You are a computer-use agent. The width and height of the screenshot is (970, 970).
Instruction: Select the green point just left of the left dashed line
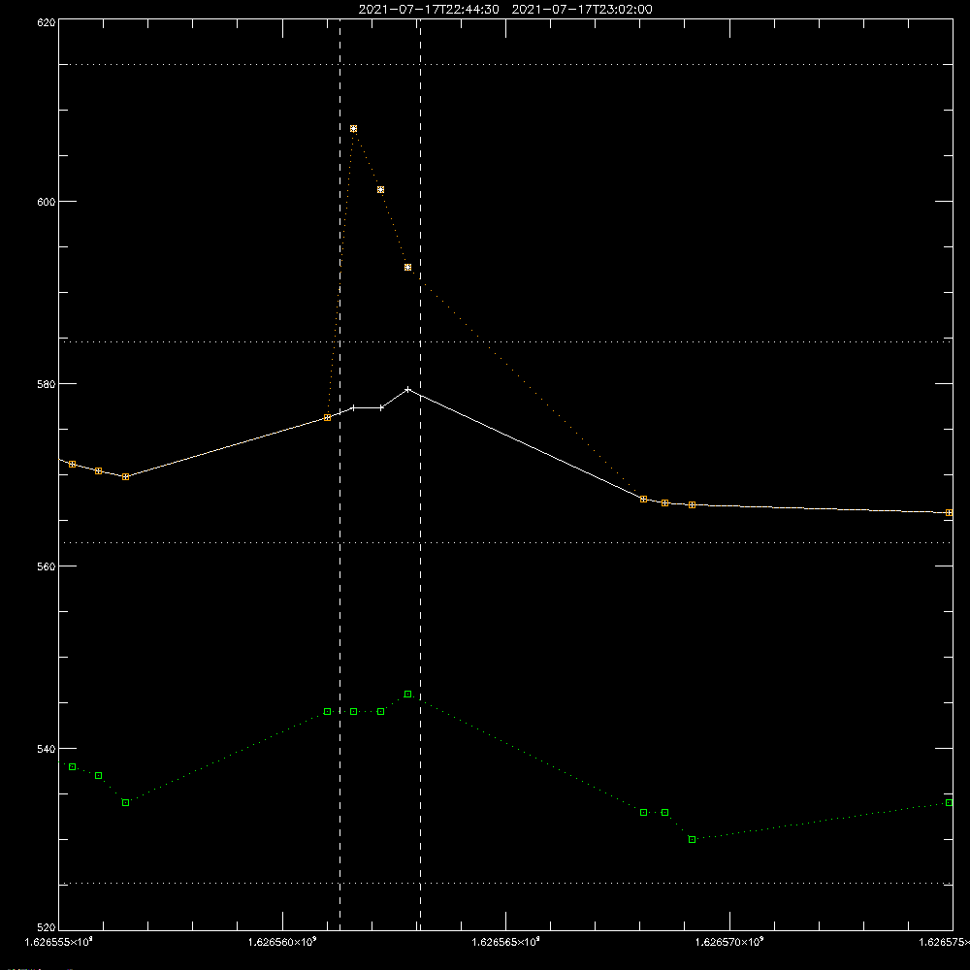point(327,711)
